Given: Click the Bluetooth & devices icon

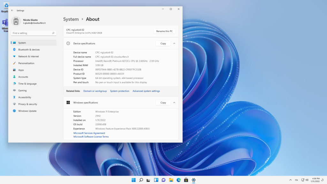Looking at the screenshot, I should point(14,50).
